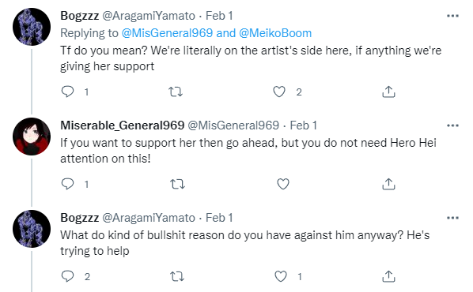Viewport: 473px width, 292px height.
Task: Open more options on Miserable_General969's tweet
Action: click(x=452, y=125)
